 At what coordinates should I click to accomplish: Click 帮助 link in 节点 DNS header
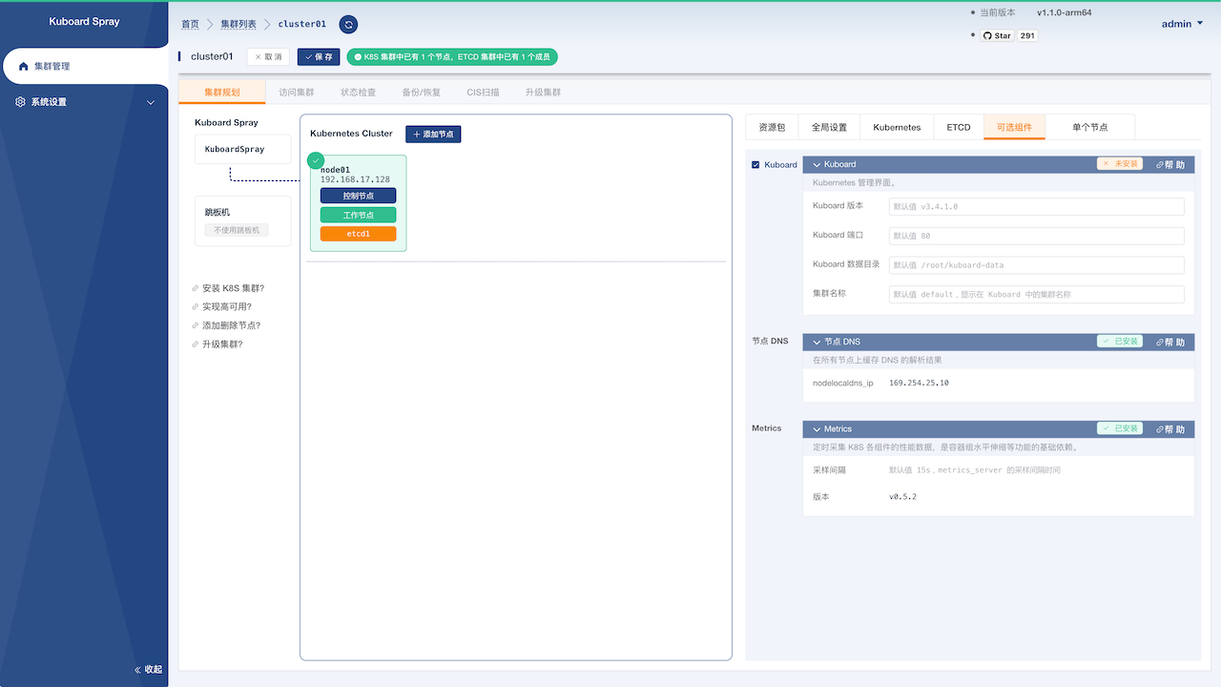1170,342
